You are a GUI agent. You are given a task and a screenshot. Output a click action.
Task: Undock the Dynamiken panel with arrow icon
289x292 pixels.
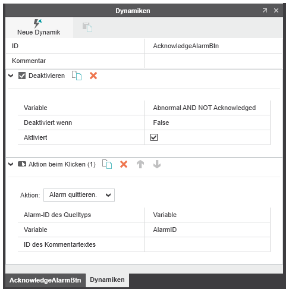click(265, 11)
